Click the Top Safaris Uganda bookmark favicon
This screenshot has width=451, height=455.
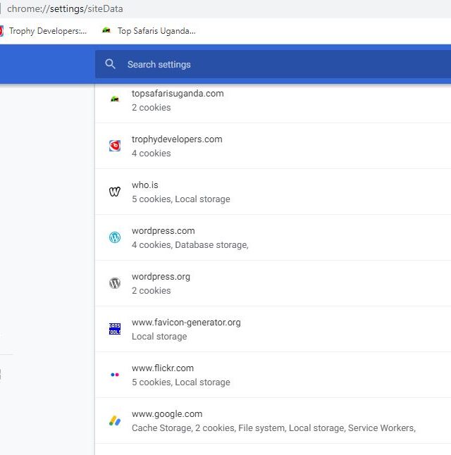[x=106, y=30]
